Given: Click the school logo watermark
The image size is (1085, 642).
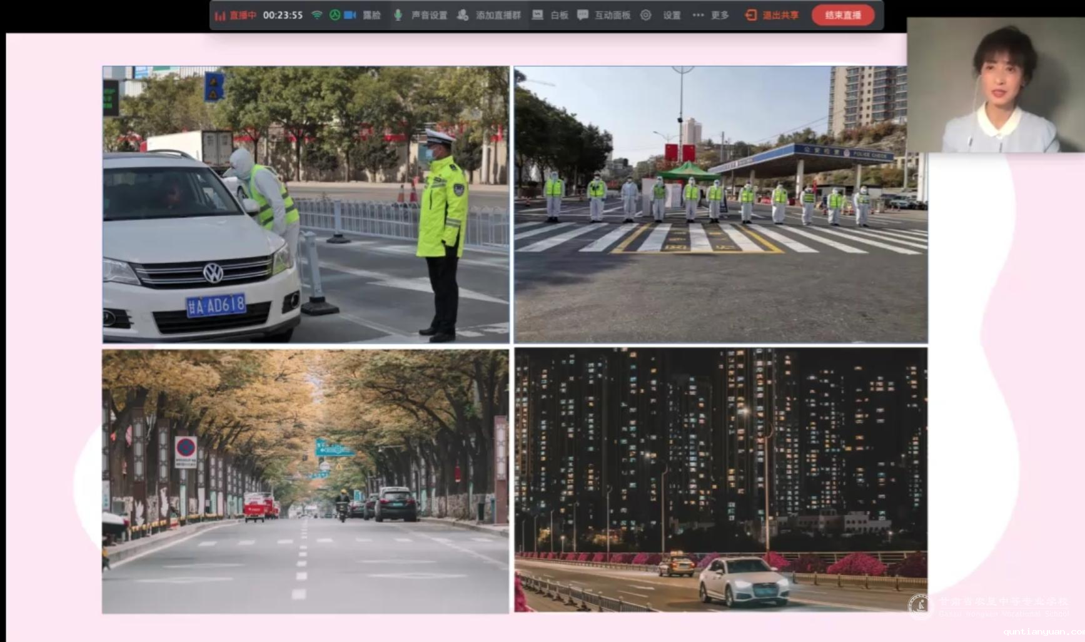Looking at the screenshot, I should (x=919, y=606).
